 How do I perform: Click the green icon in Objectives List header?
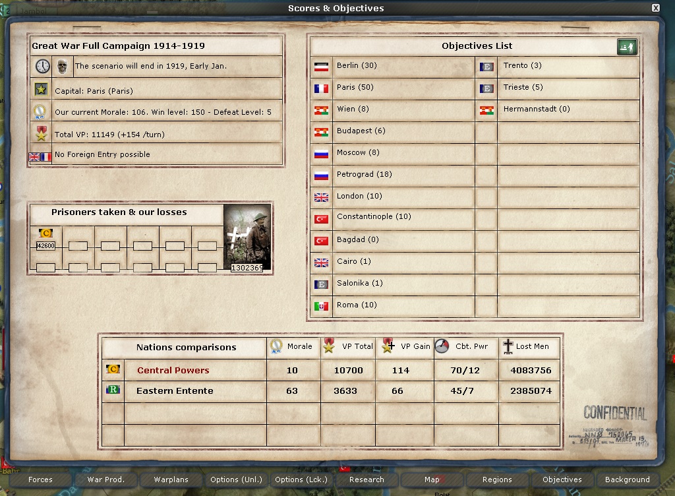tap(627, 47)
